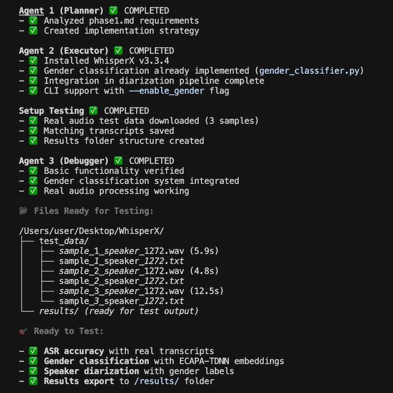Expand the test_data/ folder tree node
Image resolution: width=393 pixels, height=393 pixels.
(x=64, y=241)
